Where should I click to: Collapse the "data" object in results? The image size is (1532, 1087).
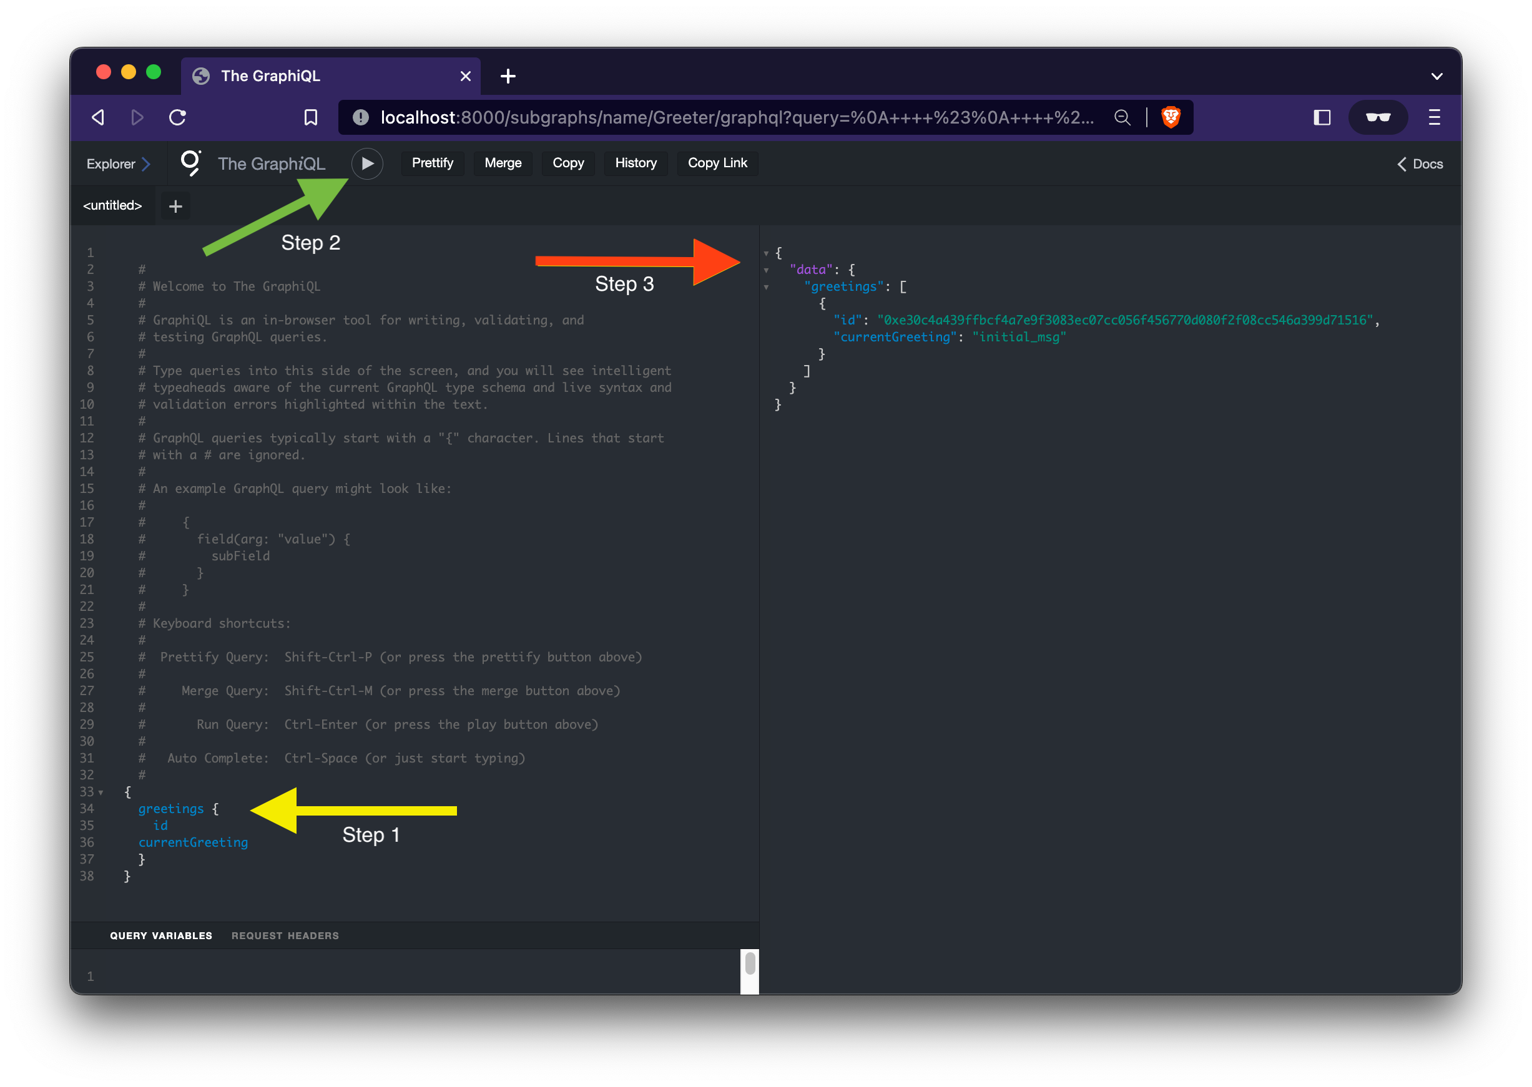[766, 270]
